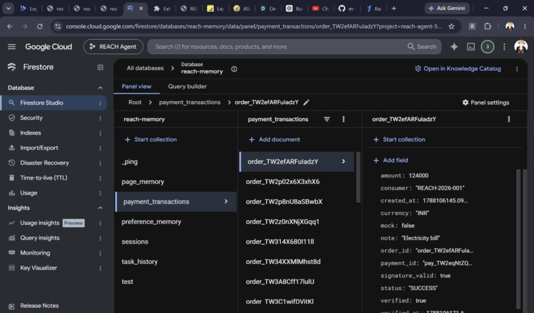Open order_TW2efARFuladzY document three-dot menu
This screenshot has width=534, height=313.
point(509,119)
